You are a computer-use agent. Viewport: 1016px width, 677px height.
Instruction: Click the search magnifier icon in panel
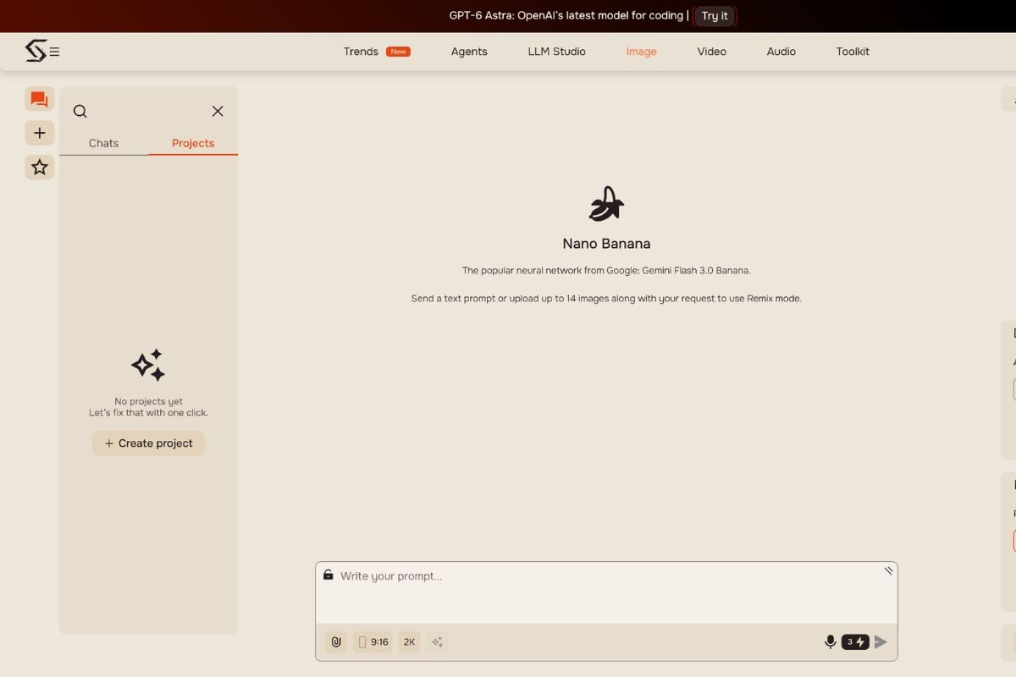tap(80, 111)
